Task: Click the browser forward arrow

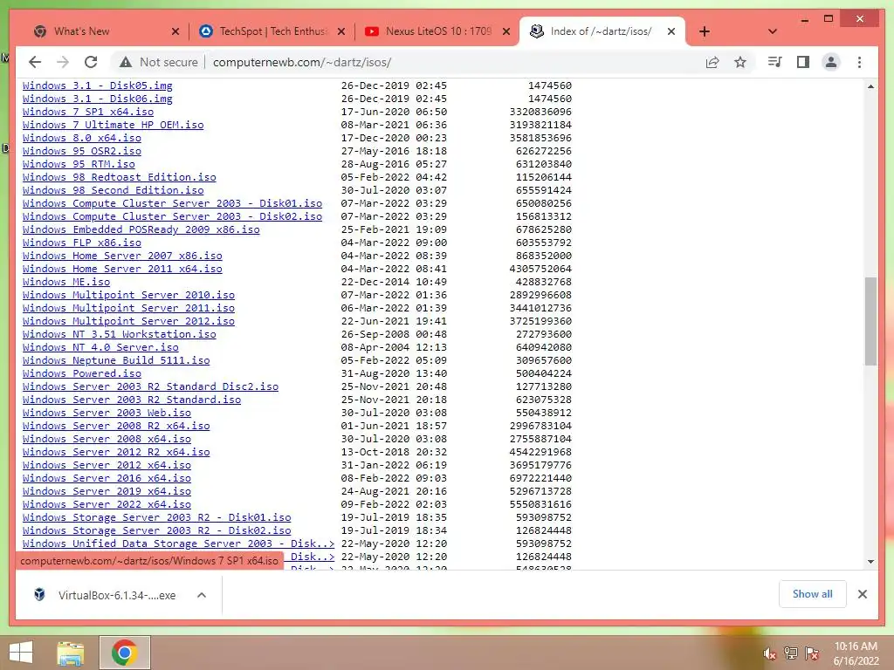Action: (x=63, y=62)
